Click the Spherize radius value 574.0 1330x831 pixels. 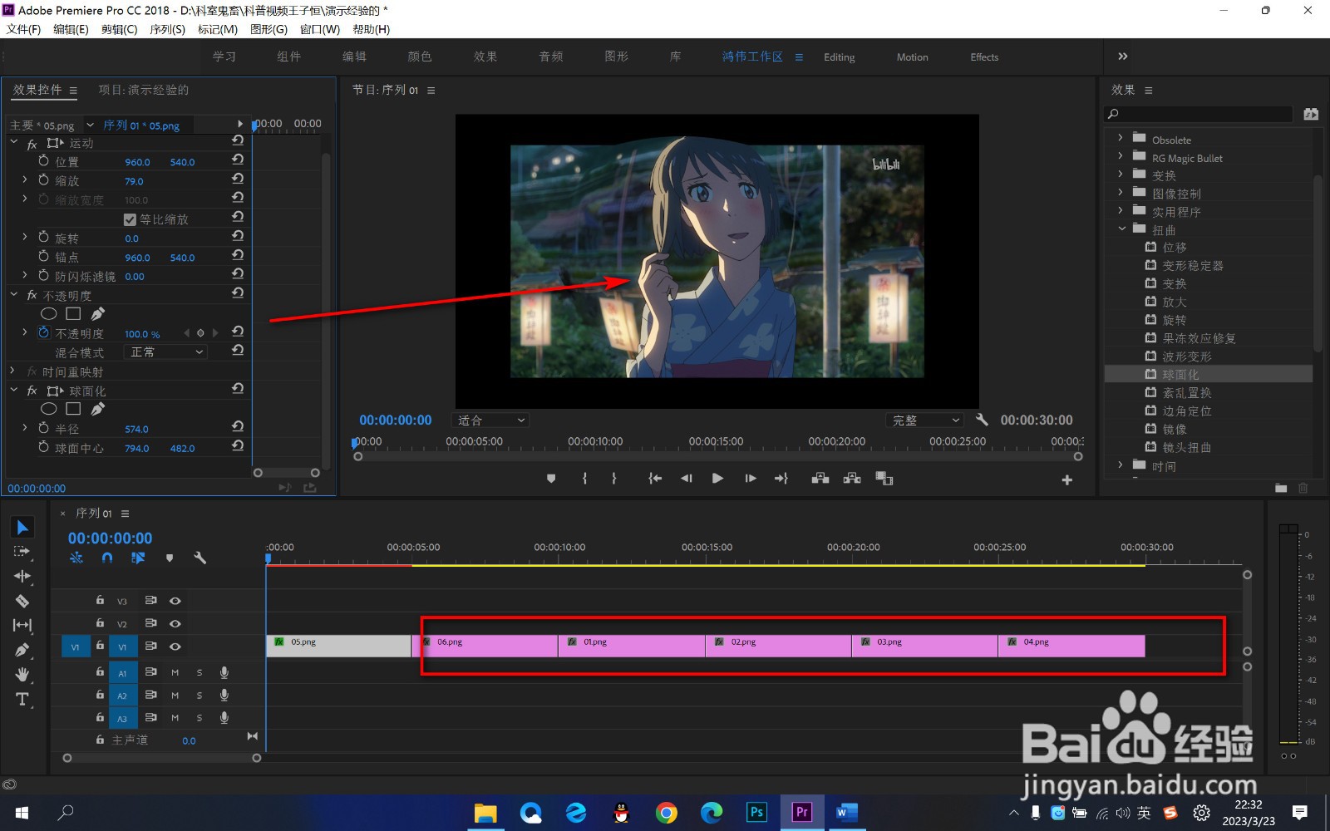click(x=136, y=430)
